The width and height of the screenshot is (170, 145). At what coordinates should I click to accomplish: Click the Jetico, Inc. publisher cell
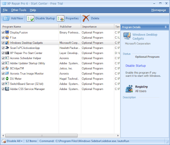tap(66, 69)
